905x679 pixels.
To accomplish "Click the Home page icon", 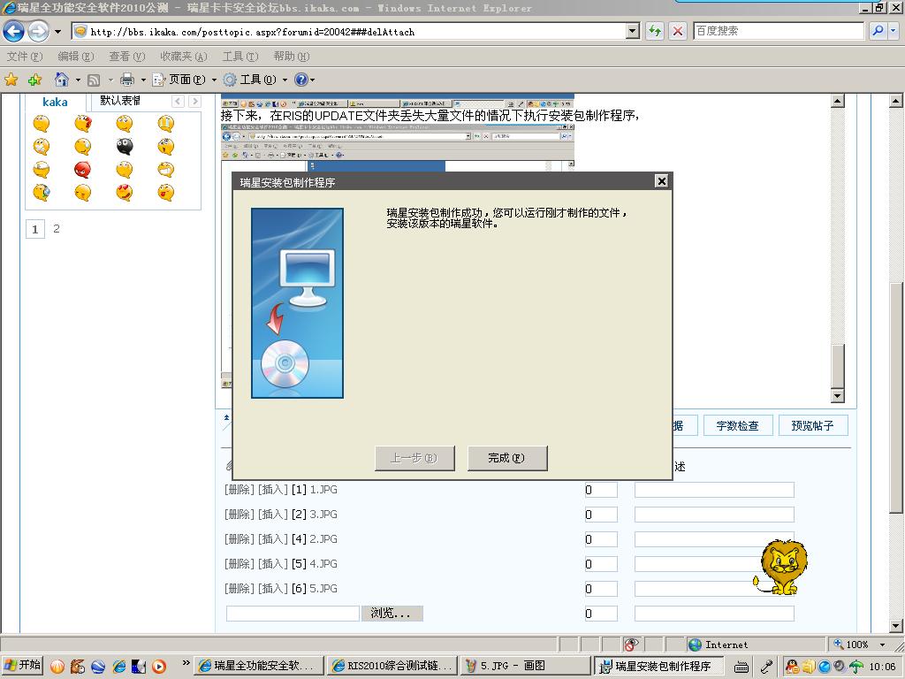I will pos(62,79).
